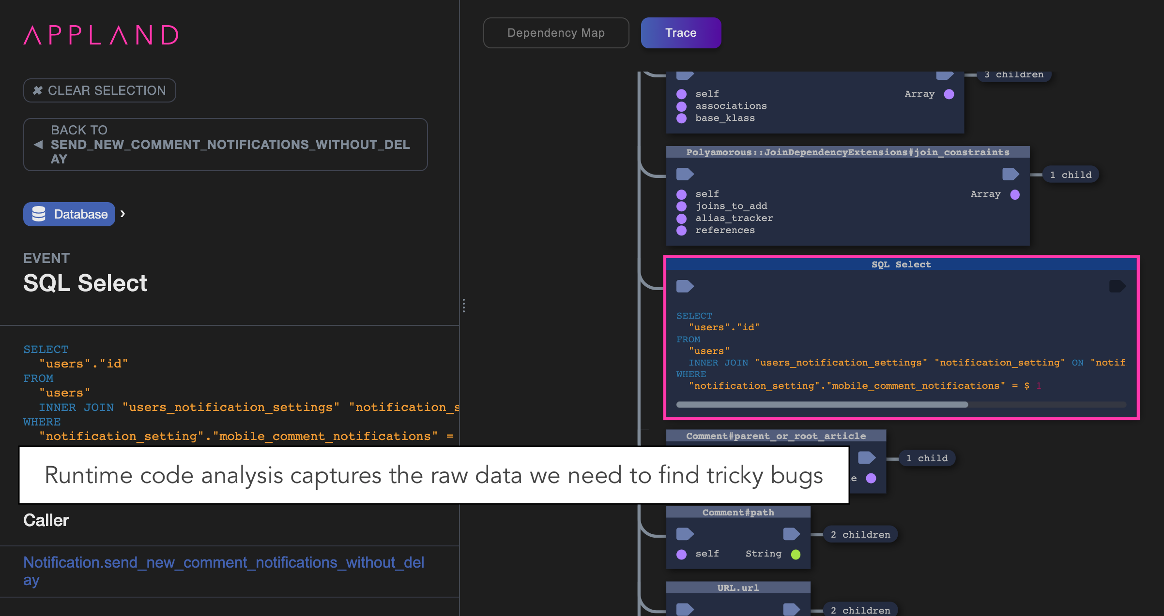The height and width of the screenshot is (616, 1164).
Task: Click the purple Array return indicator on base_klass node
Action: pos(949,94)
